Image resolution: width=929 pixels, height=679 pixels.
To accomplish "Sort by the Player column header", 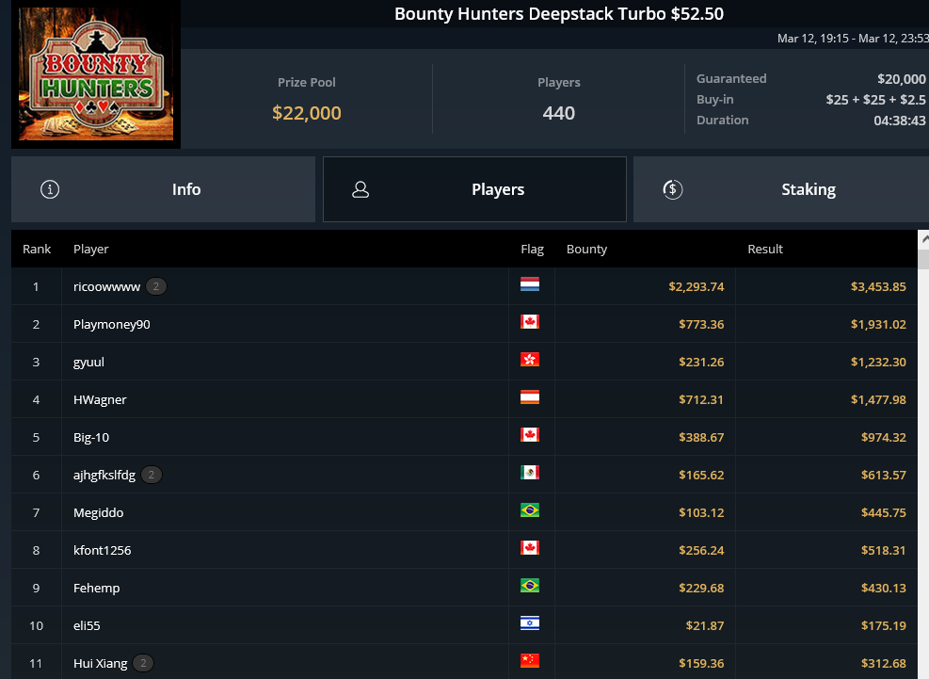I will pos(90,249).
